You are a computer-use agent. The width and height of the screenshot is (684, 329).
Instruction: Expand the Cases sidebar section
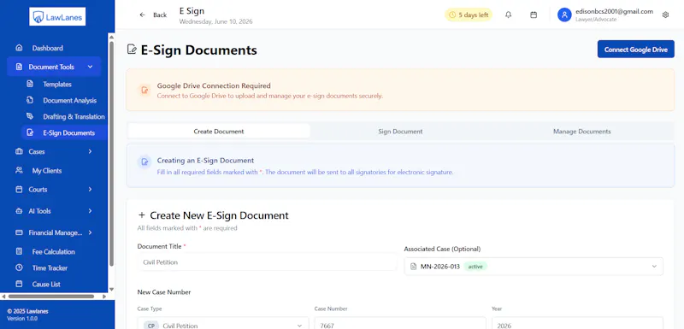[54, 151]
